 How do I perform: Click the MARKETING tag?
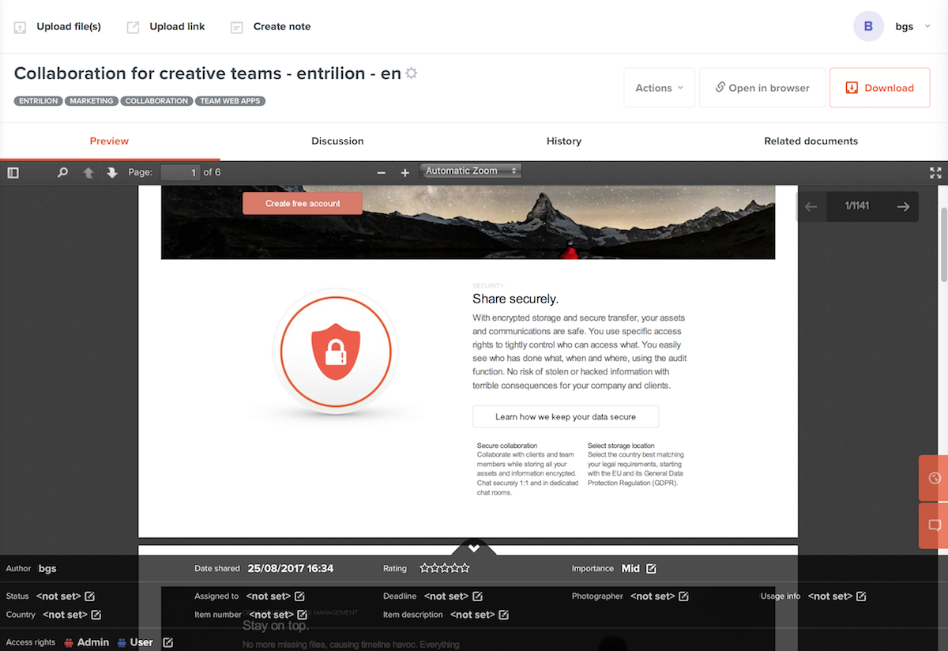92,101
